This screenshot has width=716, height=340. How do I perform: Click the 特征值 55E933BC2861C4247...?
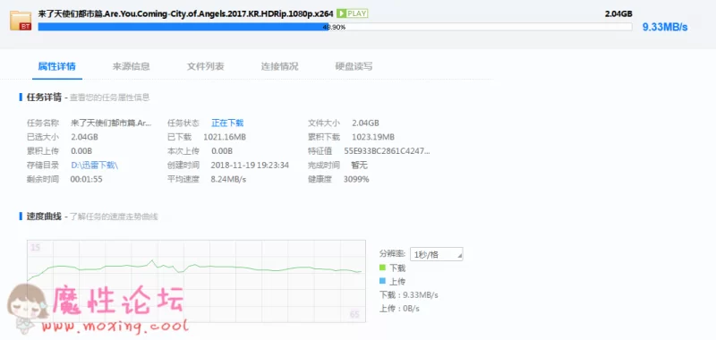point(387,150)
